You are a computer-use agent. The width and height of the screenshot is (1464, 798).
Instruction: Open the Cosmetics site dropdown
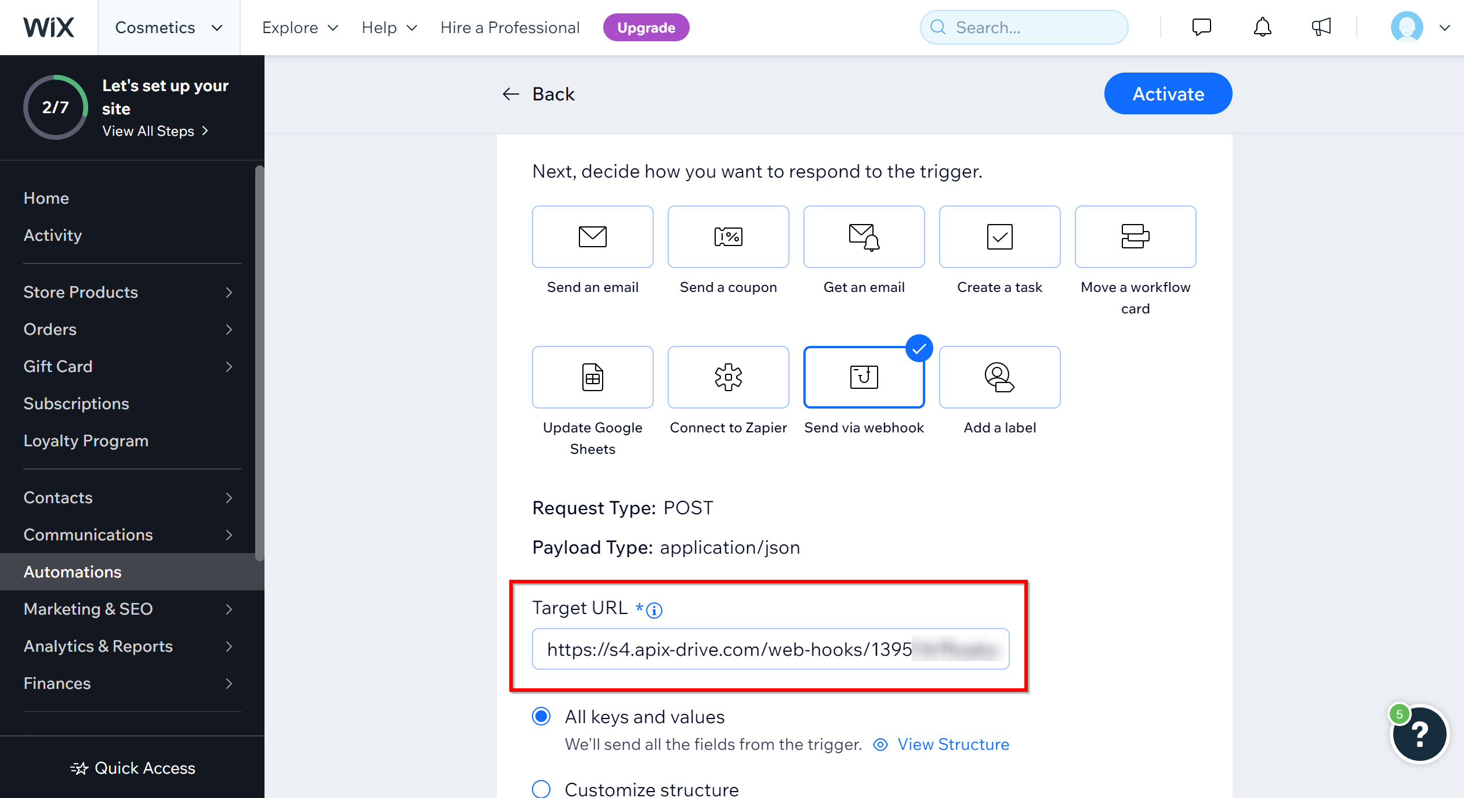click(x=169, y=27)
